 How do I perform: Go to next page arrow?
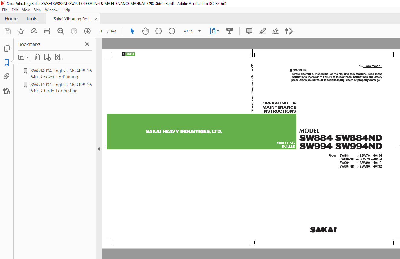coord(87,31)
